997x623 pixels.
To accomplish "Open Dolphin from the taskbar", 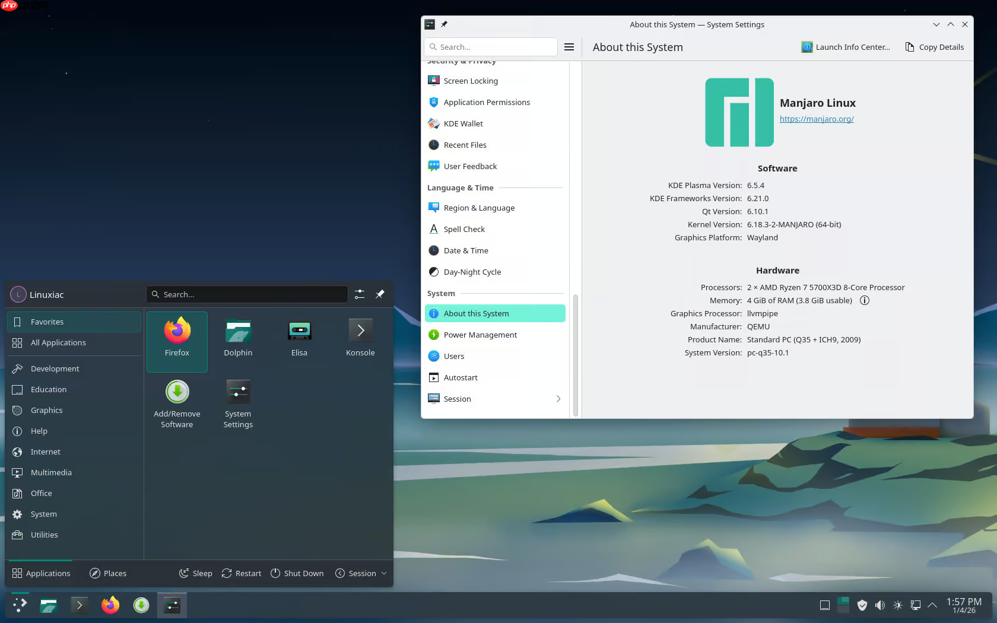I will click(x=49, y=605).
